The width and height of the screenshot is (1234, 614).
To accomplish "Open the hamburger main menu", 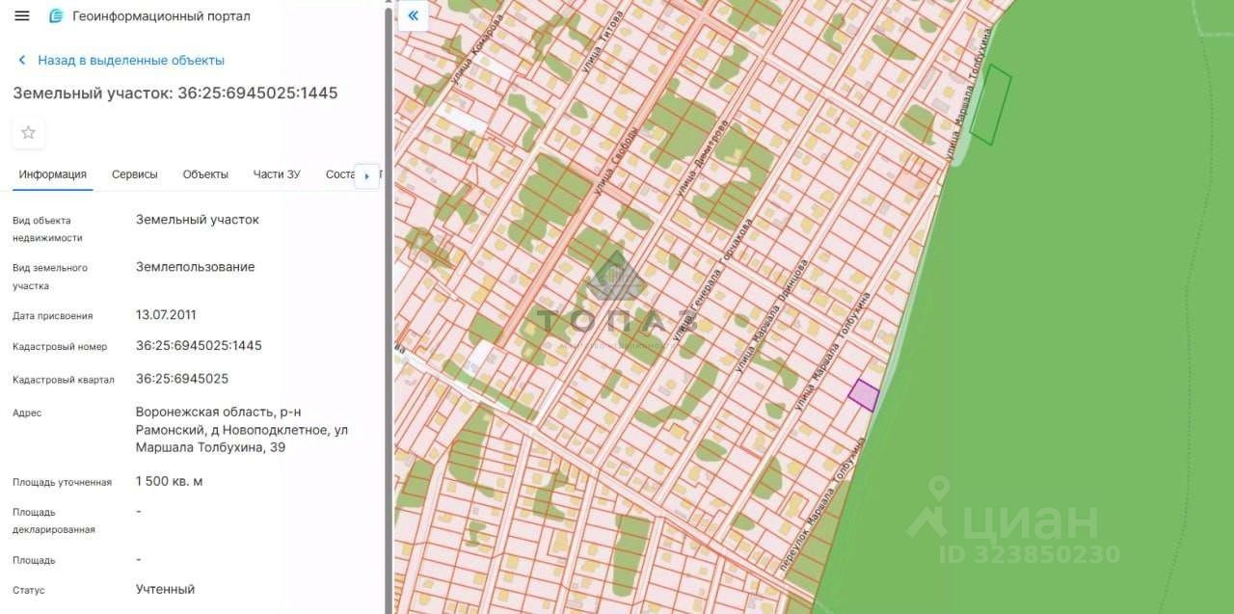I will (x=22, y=15).
